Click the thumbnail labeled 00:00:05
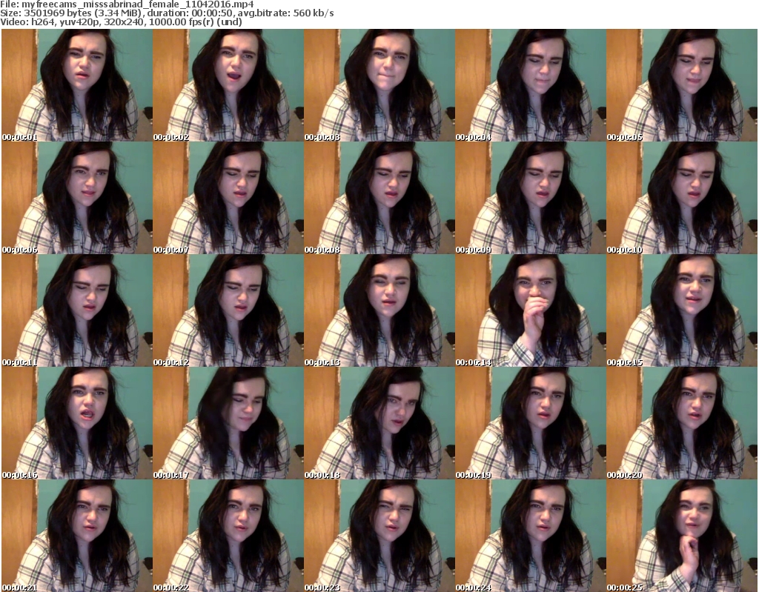The width and height of the screenshot is (759, 592). coord(680,85)
